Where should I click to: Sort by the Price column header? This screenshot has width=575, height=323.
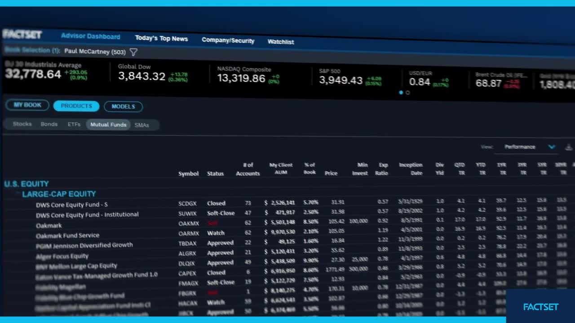tap(331, 173)
